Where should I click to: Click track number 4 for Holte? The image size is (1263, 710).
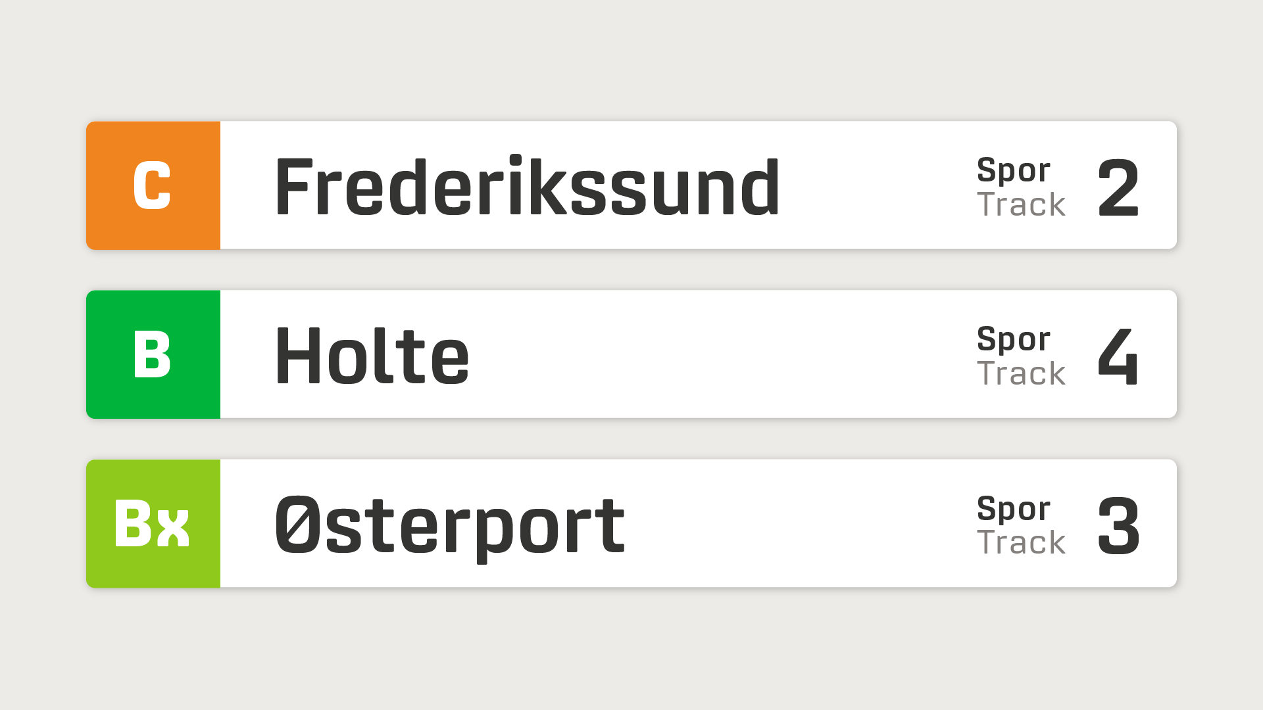(x=1118, y=356)
